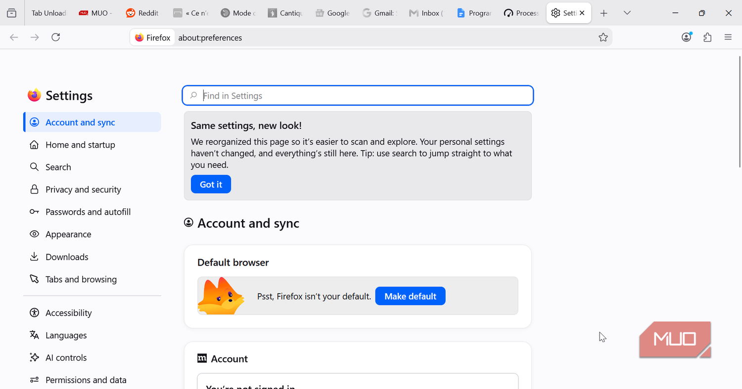Image resolution: width=742 pixels, height=389 pixels.
Task: Switch to the Google tab
Action: point(333,13)
